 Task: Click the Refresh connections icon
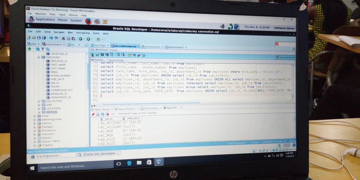(x=38, y=49)
